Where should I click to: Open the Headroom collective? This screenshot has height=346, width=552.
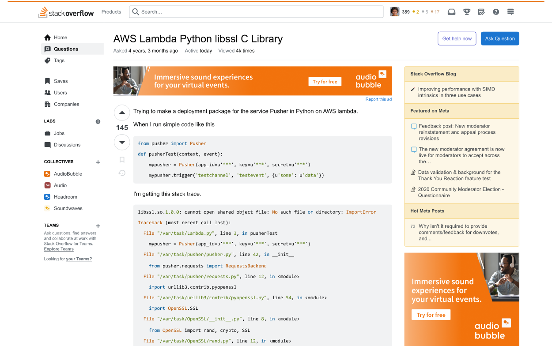72,197
